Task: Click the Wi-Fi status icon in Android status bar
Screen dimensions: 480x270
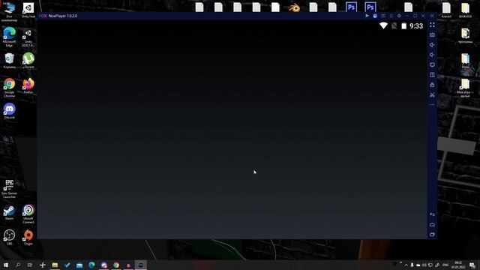Action: pos(383,26)
